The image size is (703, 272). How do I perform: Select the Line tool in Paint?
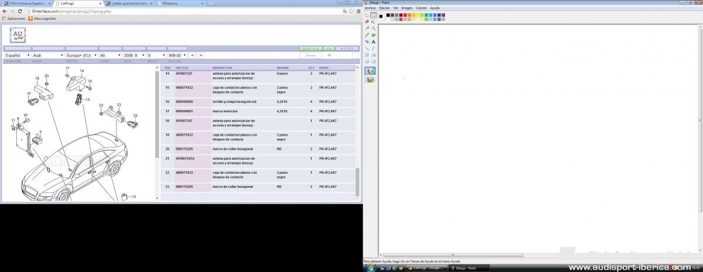(x=367, y=48)
